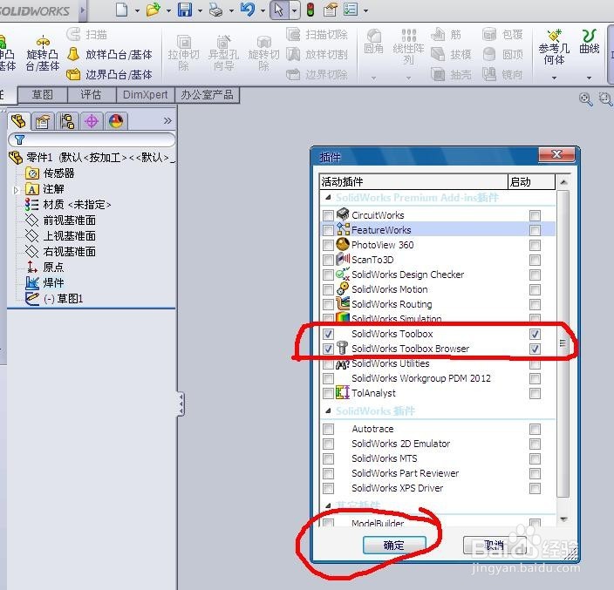Click the panel collapse handle arrows
614x590 pixels.
tap(181, 404)
